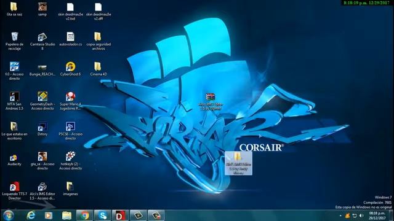Launch PSCS6 Acceso directo shortcut

(x=71, y=131)
